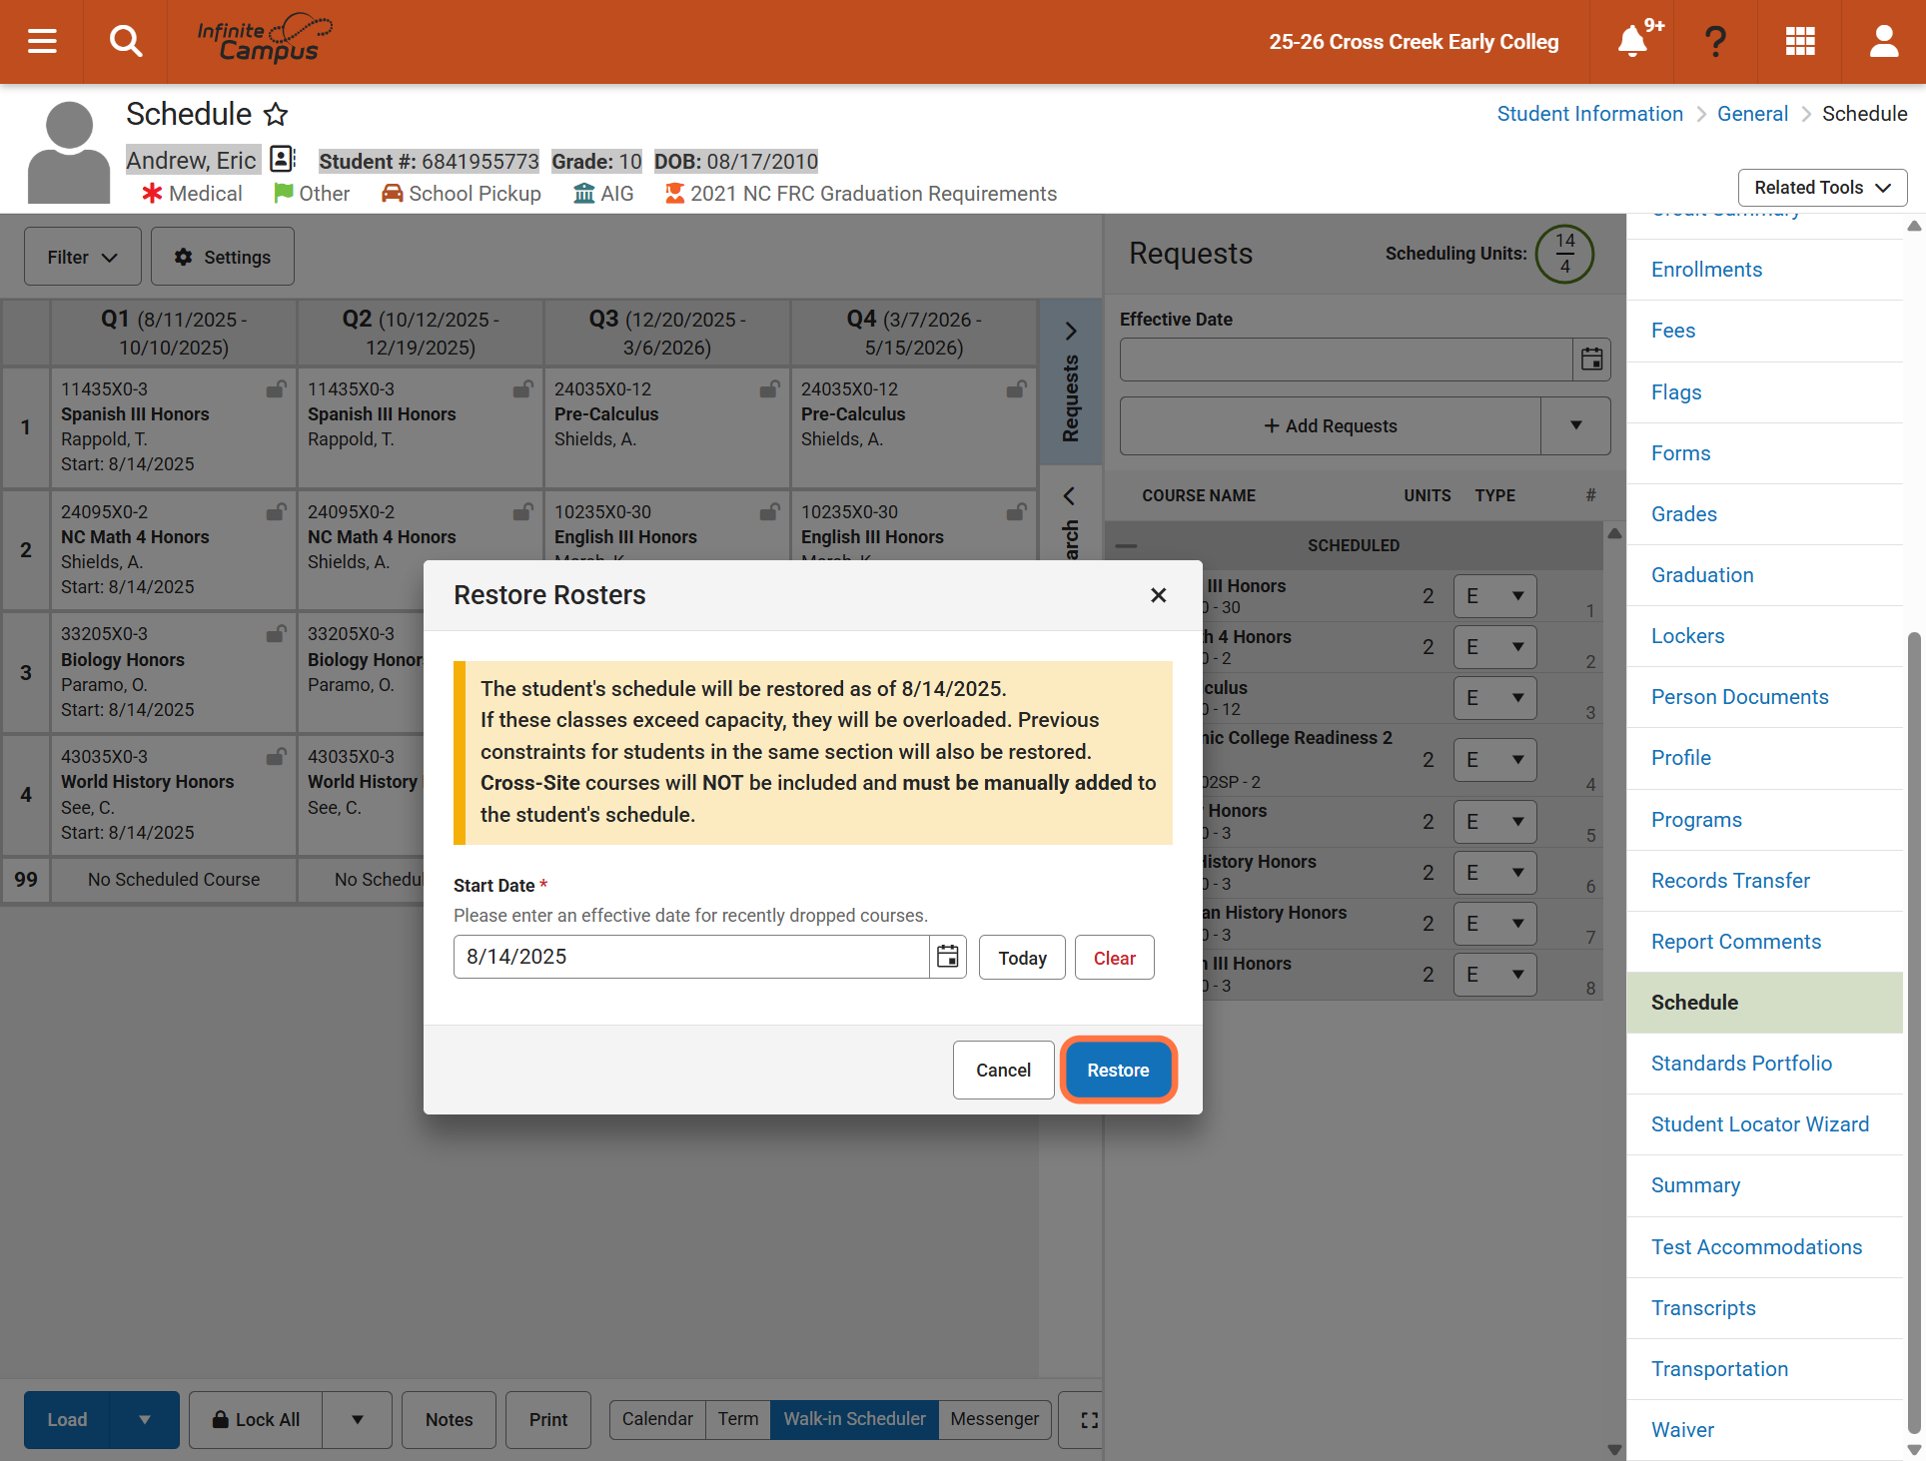Open the Add Requests dropdown arrow
Image resolution: width=1926 pixels, height=1461 pixels.
[1575, 425]
